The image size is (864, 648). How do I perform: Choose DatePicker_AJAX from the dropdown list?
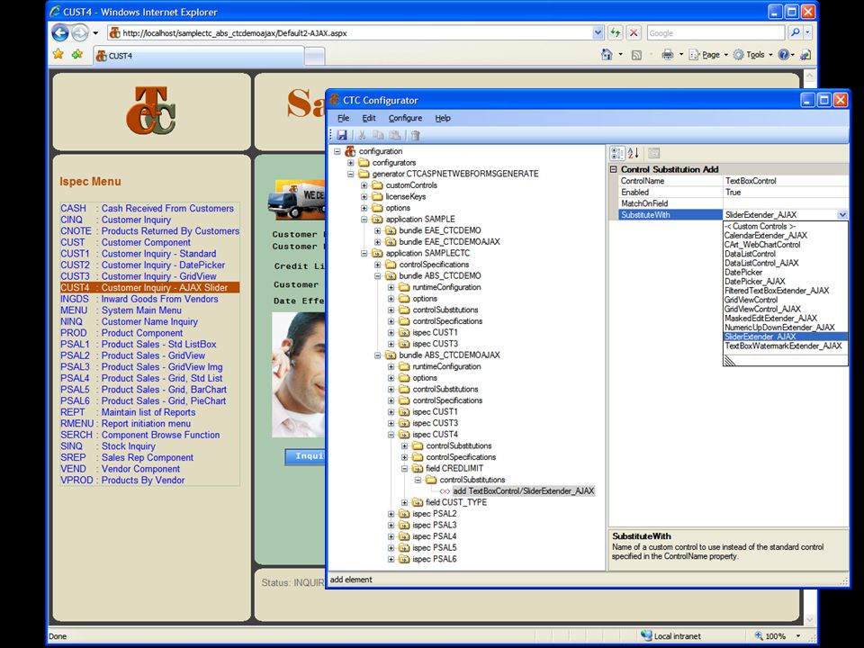coord(754,282)
